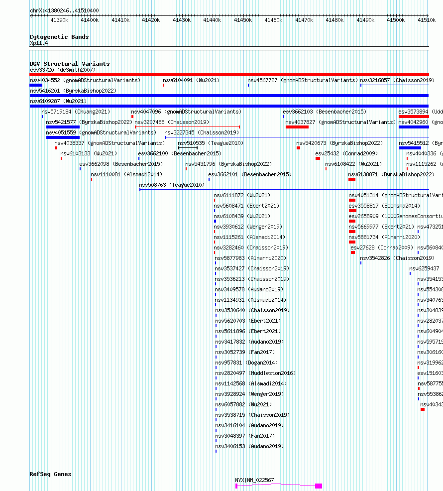Select nsv5881734 (Almarri2020) variant
The height and width of the screenshot is (491, 443).
coord(384,238)
